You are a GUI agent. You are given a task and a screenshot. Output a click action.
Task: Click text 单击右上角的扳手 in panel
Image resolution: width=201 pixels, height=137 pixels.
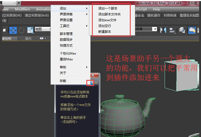73,118
